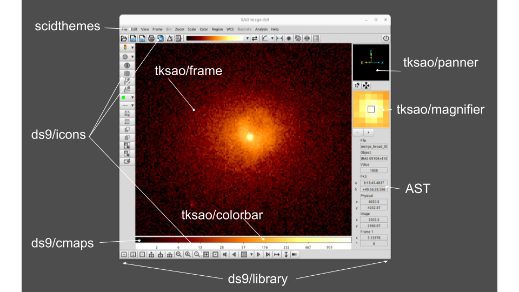Viewport: 519px width, 292px height.
Task: Click the region list icon
Action: click(x=127, y=74)
